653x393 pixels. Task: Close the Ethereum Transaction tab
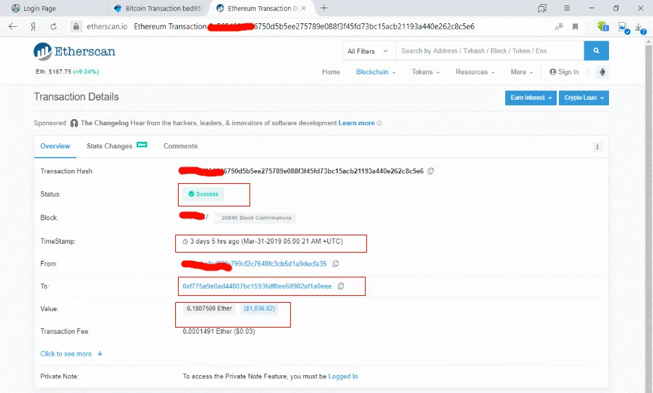click(304, 8)
